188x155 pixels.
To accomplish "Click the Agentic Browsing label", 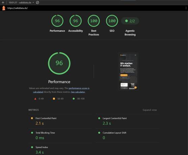I will 130,33.
